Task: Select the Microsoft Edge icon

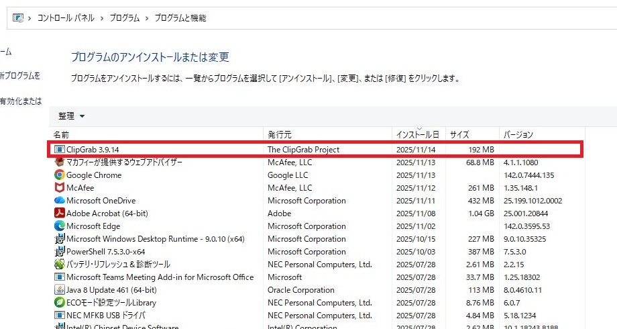Action: tap(59, 226)
